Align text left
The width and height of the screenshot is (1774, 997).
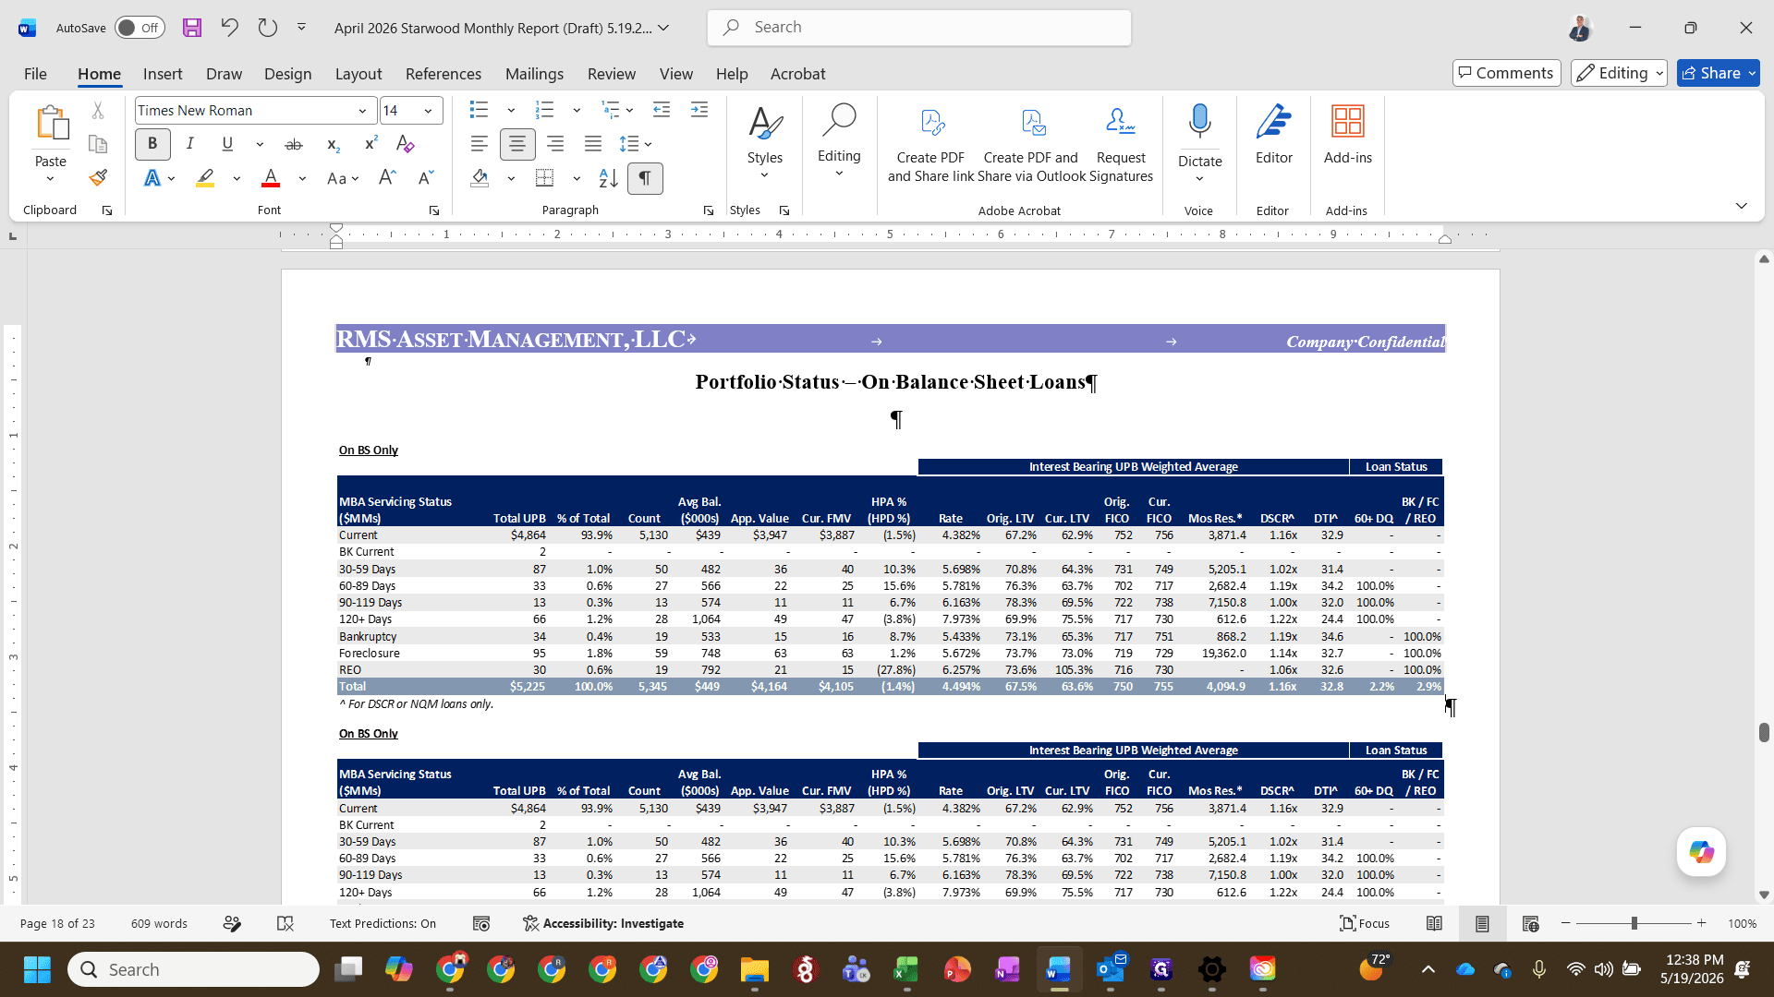click(x=480, y=144)
